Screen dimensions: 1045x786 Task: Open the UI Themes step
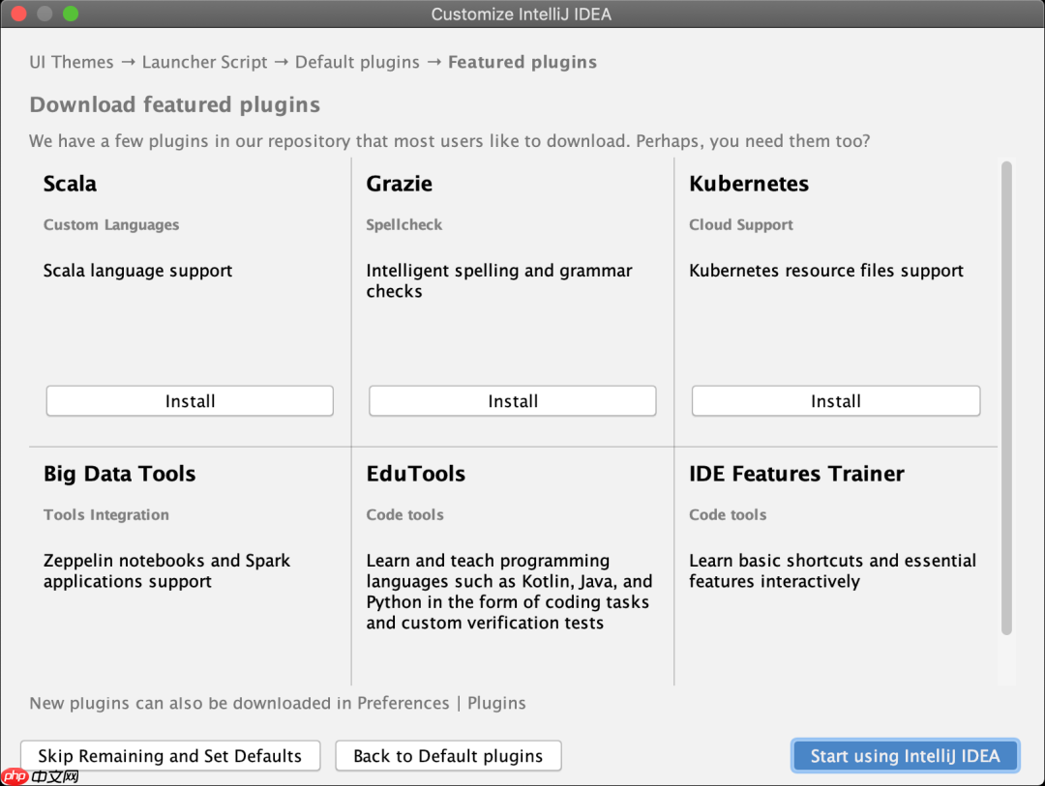[71, 61]
